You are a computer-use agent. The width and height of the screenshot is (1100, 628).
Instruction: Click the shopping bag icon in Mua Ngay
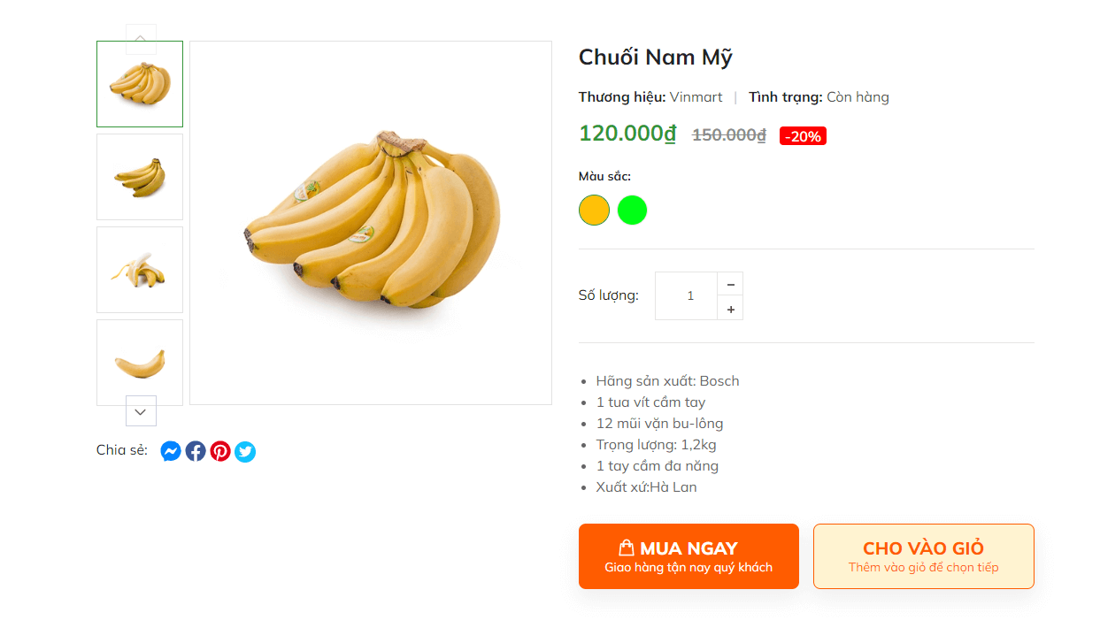pyautogui.click(x=626, y=548)
